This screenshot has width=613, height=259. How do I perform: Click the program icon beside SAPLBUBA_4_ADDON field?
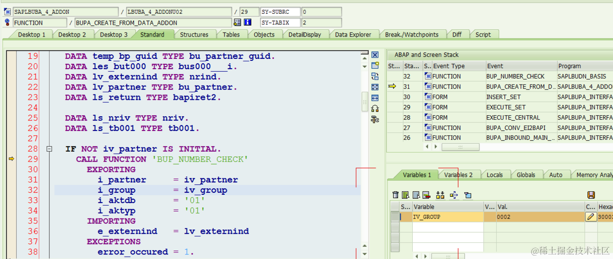7,12
